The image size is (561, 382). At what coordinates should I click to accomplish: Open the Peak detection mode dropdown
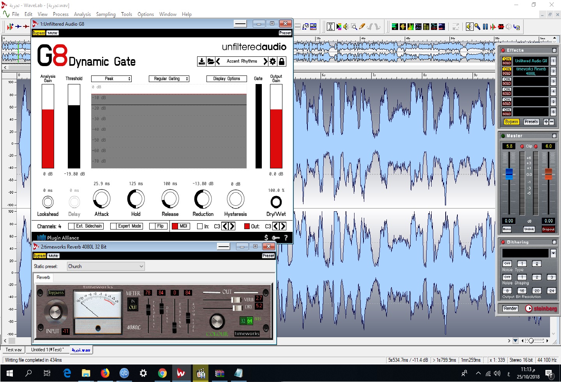pyautogui.click(x=111, y=79)
